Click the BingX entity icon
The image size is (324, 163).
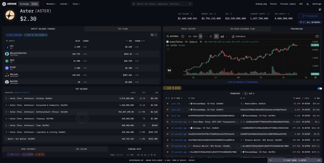pos(7,68)
